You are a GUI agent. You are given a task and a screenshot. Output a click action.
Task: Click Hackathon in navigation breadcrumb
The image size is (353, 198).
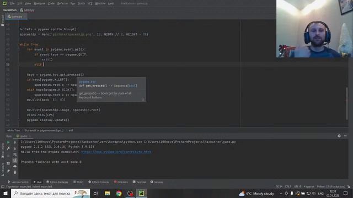pyautogui.click(x=10, y=10)
